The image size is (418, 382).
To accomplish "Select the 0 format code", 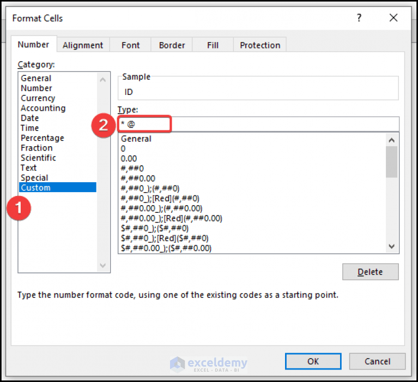I will coord(252,148).
